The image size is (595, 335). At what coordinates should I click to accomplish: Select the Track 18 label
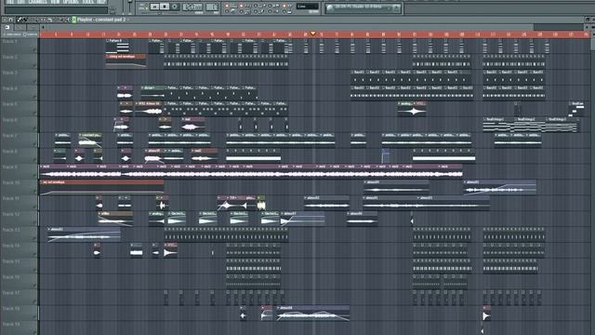[11, 308]
